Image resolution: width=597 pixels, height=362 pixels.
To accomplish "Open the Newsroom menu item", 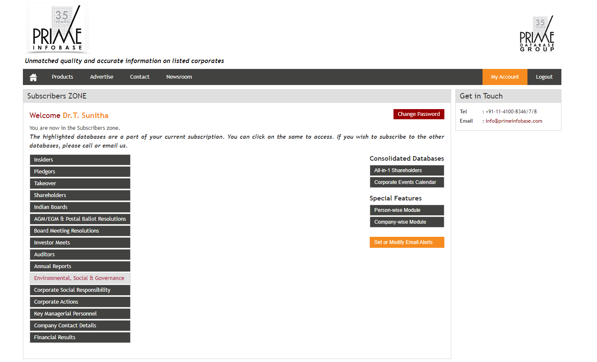I will pyautogui.click(x=179, y=77).
